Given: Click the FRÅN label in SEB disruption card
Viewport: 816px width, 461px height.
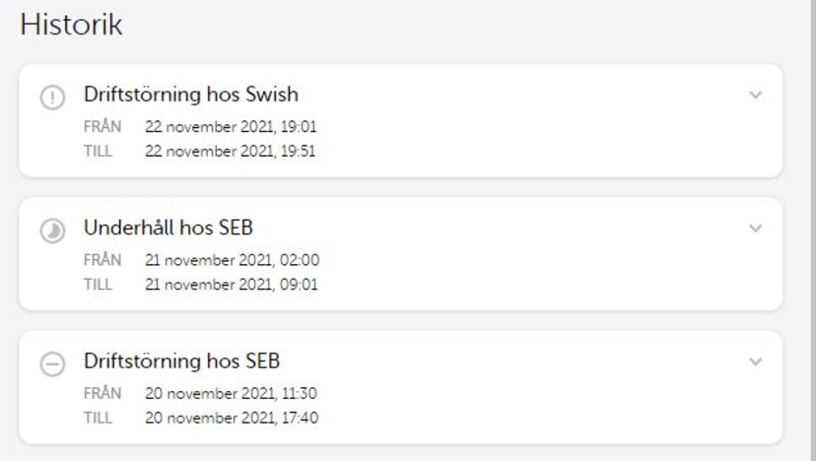Looking at the screenshot, I should (102, 392).
